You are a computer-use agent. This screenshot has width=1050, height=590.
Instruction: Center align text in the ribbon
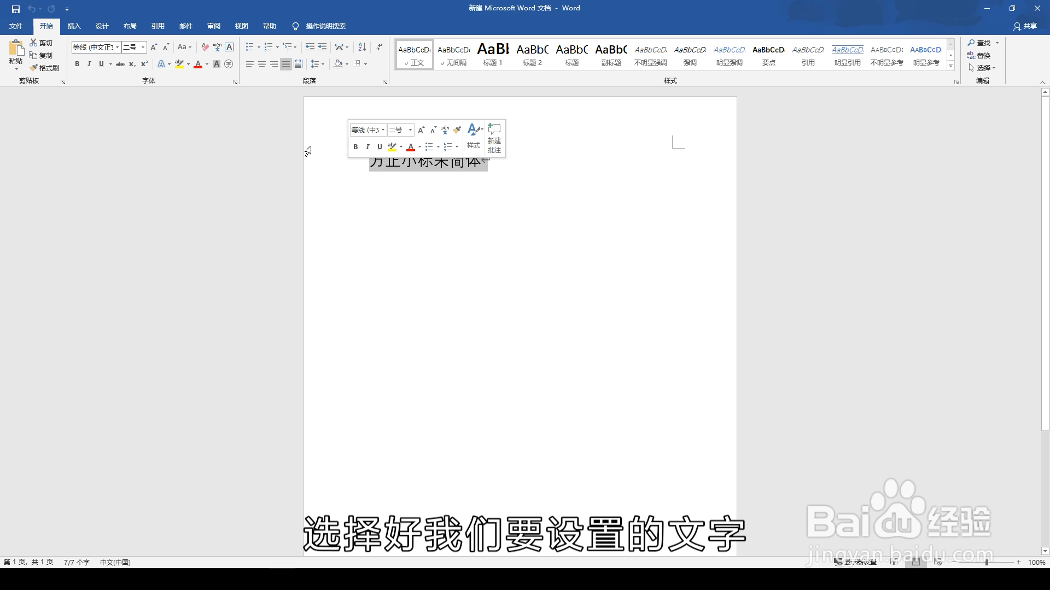[x=261, y=64]
